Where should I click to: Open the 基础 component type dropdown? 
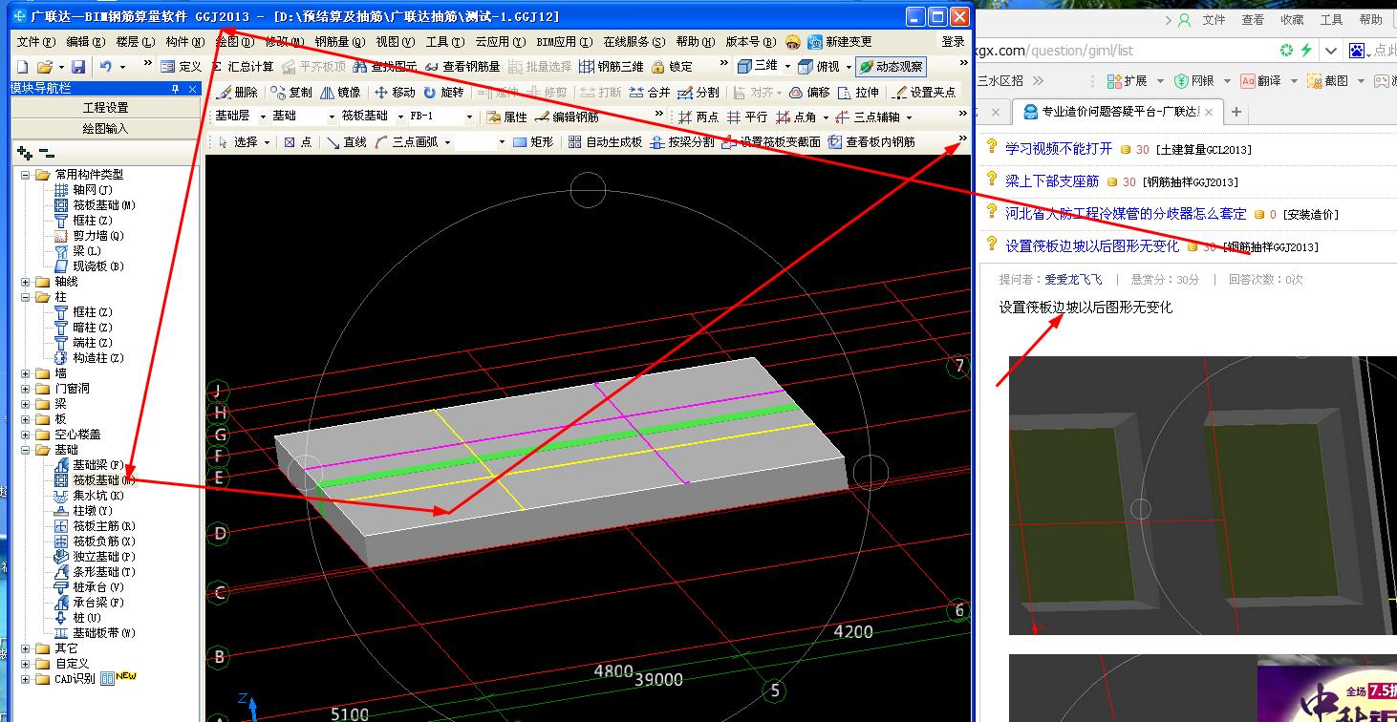[x=331, y=117]
